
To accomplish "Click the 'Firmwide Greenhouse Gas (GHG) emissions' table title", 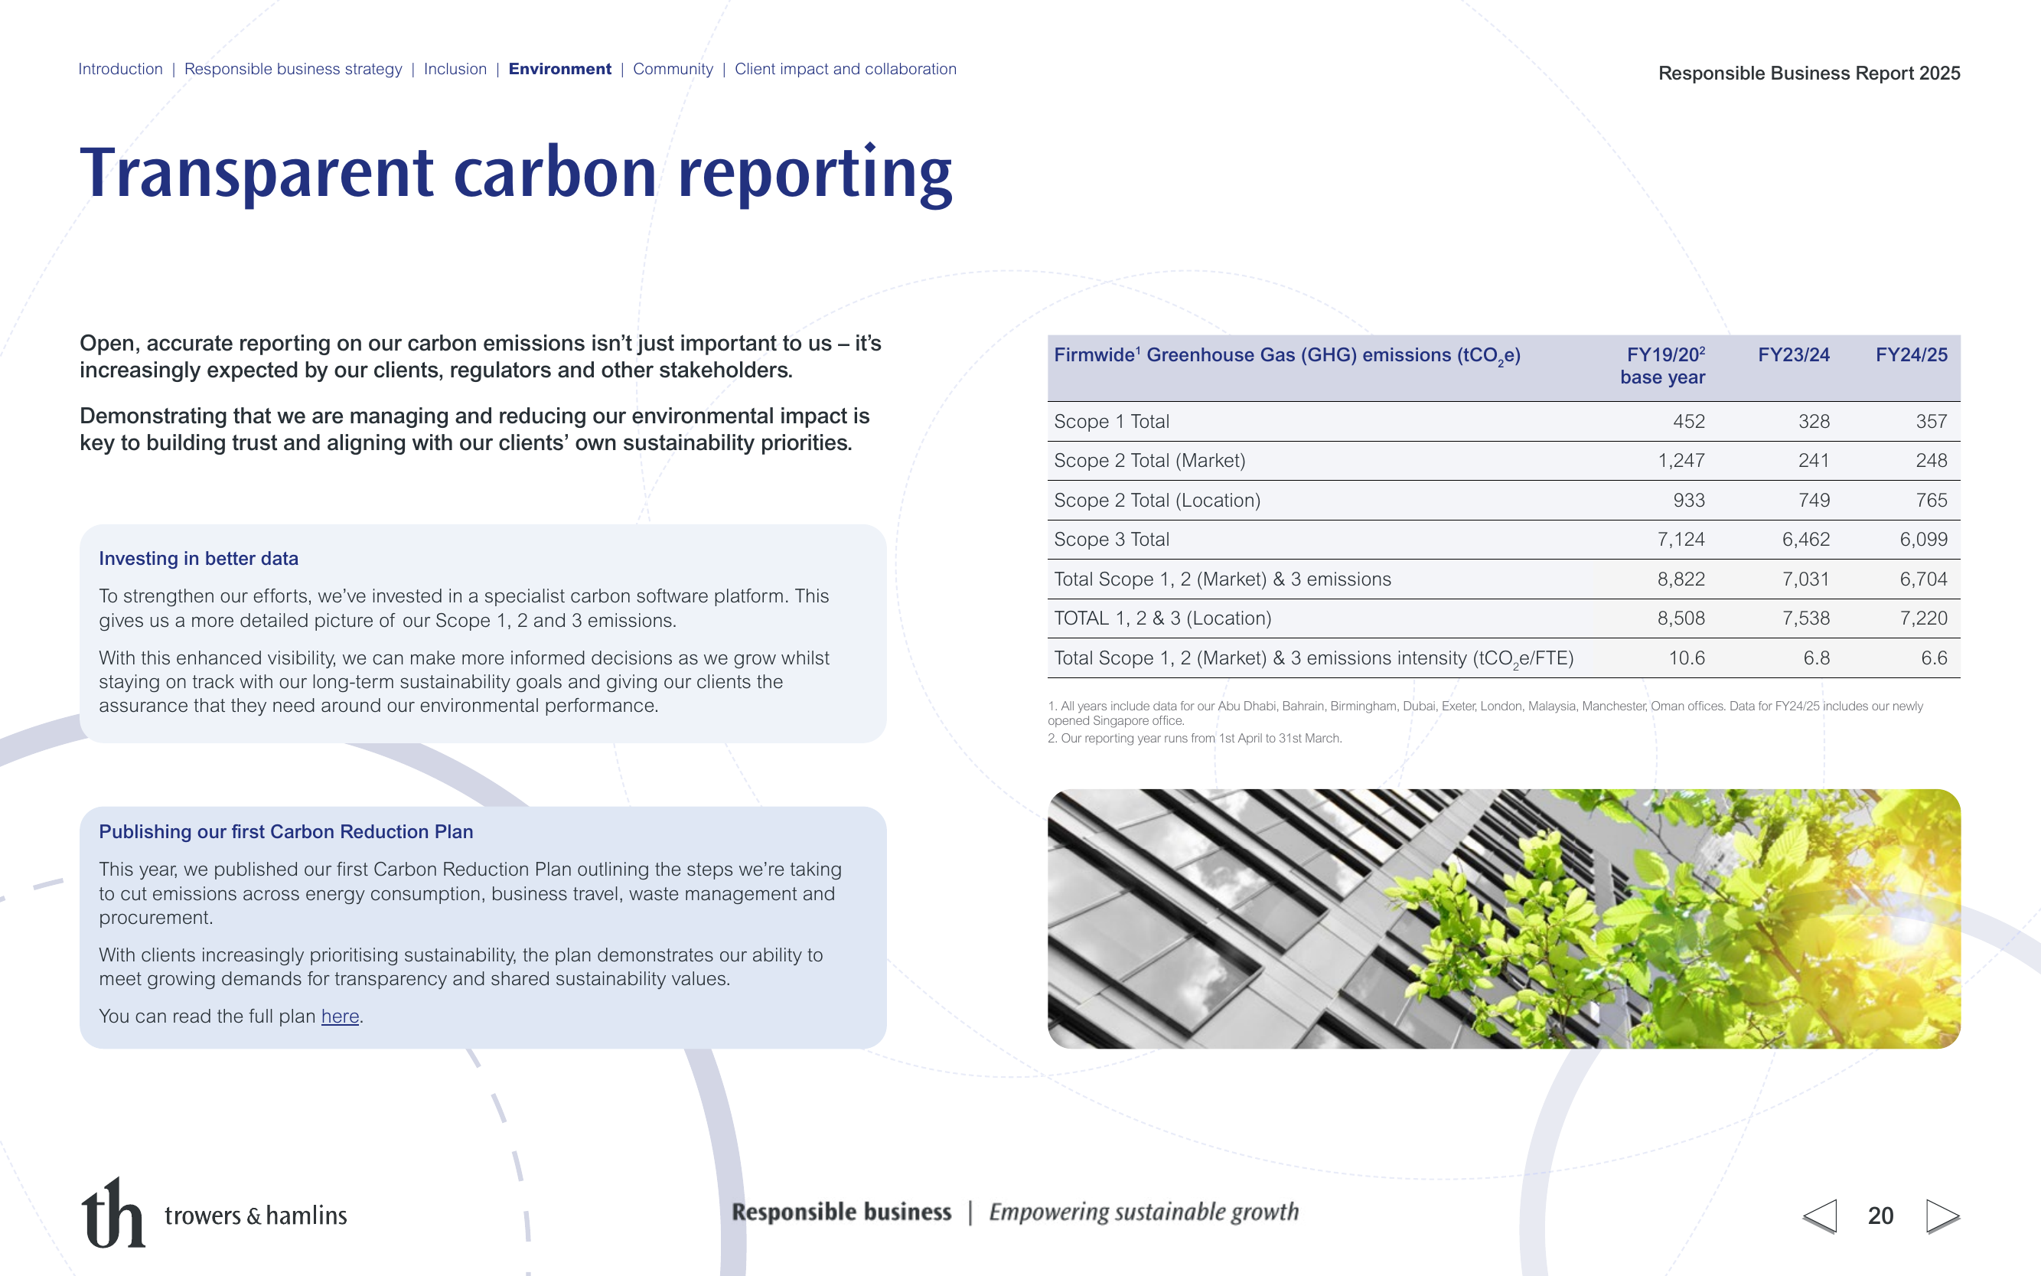I will point(1286,356).
